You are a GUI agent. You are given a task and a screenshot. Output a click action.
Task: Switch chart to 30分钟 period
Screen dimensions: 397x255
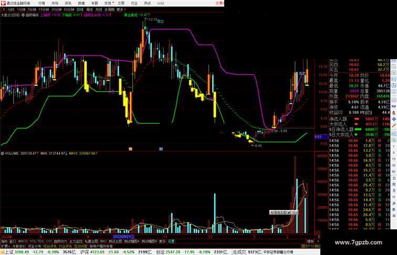56,9
